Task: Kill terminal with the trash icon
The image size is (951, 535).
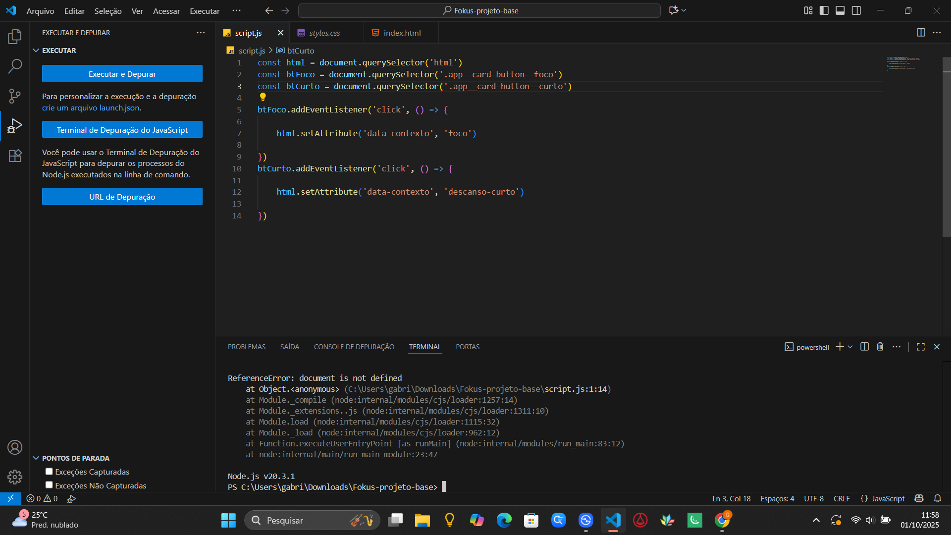Action: [x=880, y=347]
